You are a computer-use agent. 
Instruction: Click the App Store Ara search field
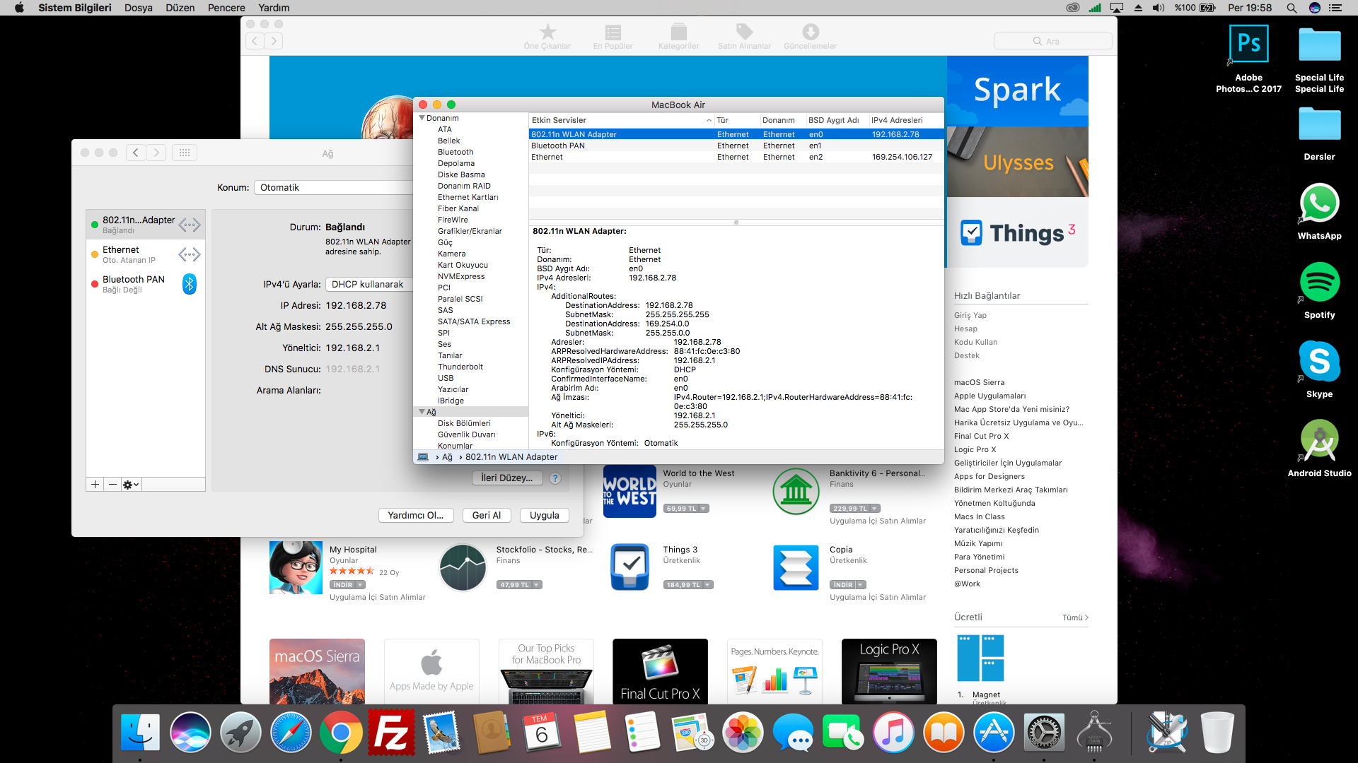point(1052,41)
